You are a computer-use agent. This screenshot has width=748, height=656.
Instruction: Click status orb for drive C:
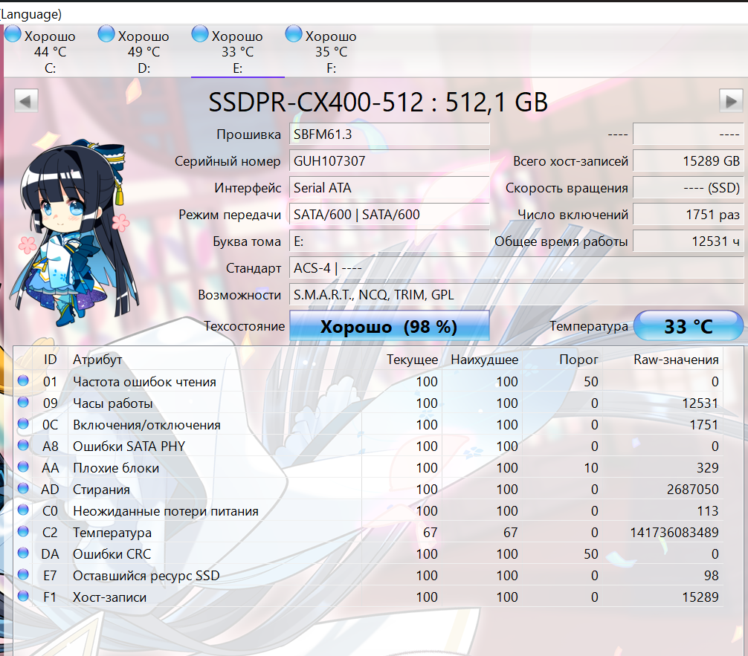(x=13, y=34)
